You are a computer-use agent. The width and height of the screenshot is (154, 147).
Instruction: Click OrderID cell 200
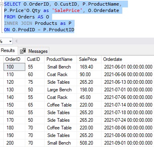pyautogui.click(x=14, y=143)
